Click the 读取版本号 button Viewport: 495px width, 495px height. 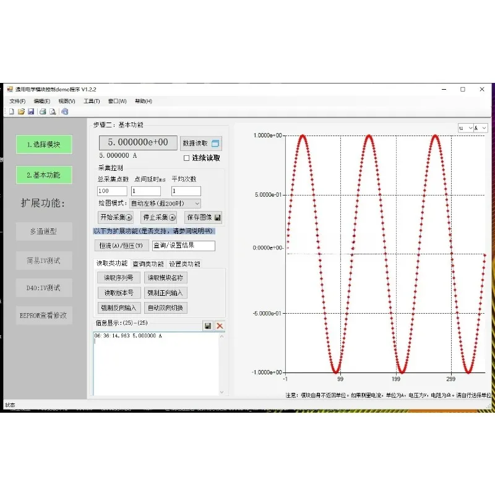click(119, 293)
